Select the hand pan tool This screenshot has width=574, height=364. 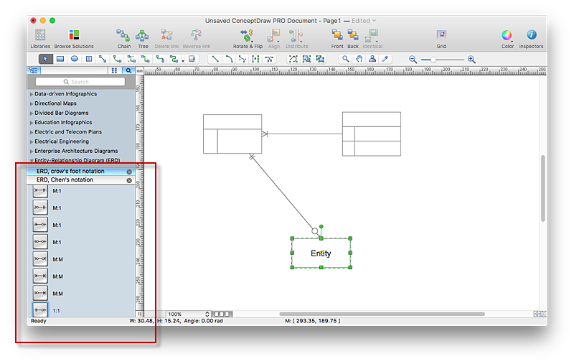point(359,59)
